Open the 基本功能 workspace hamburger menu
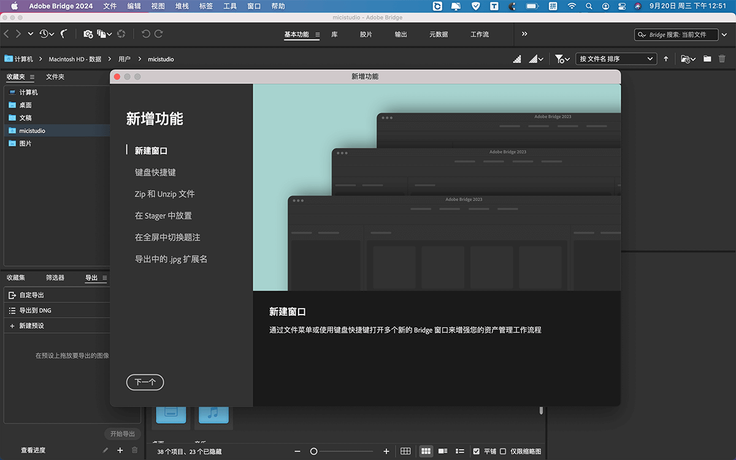The height and width of the screenshot is (460, 736). tap(318, 34)
